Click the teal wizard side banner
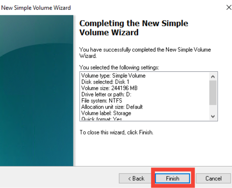This screenshot has width=232, height=188. click(x=37, y=90)
